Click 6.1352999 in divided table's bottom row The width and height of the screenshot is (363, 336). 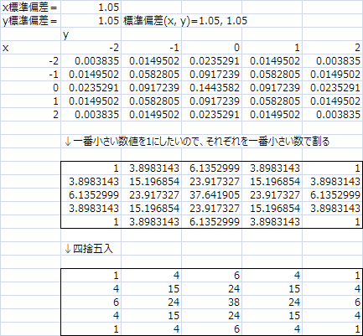click(211, 222)
